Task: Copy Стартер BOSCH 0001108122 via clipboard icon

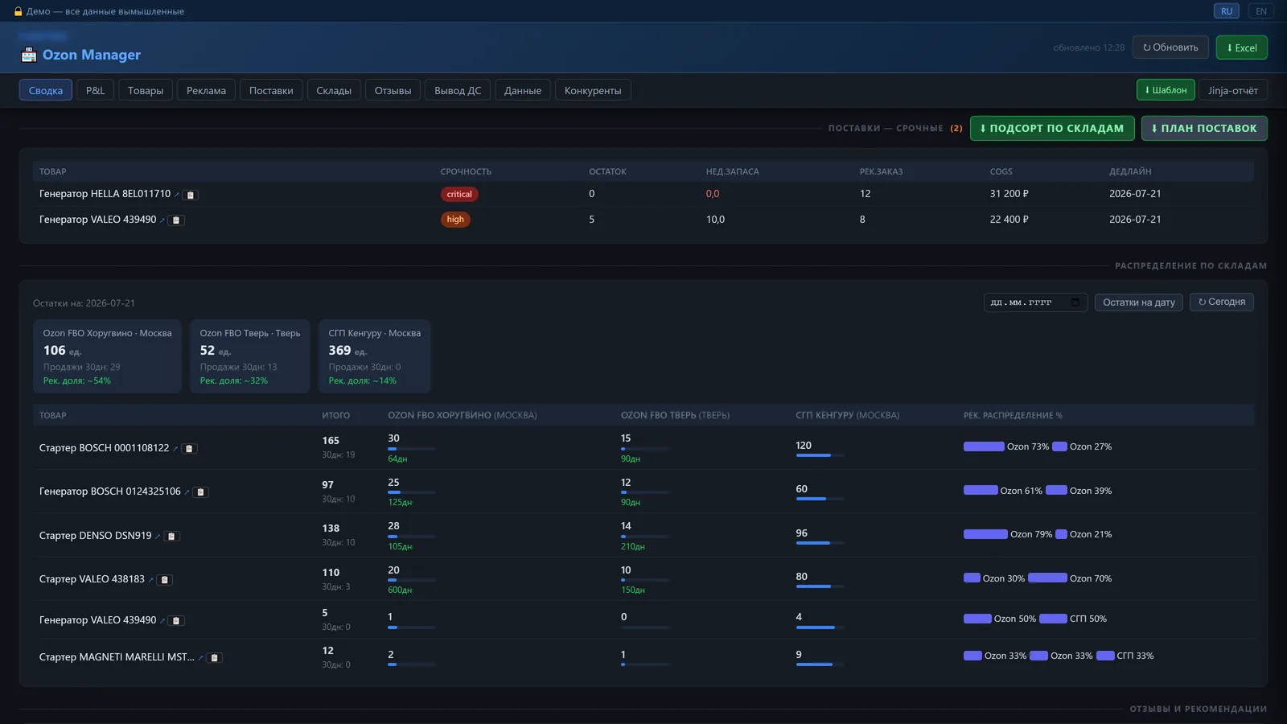Action: tap(189, 449)
